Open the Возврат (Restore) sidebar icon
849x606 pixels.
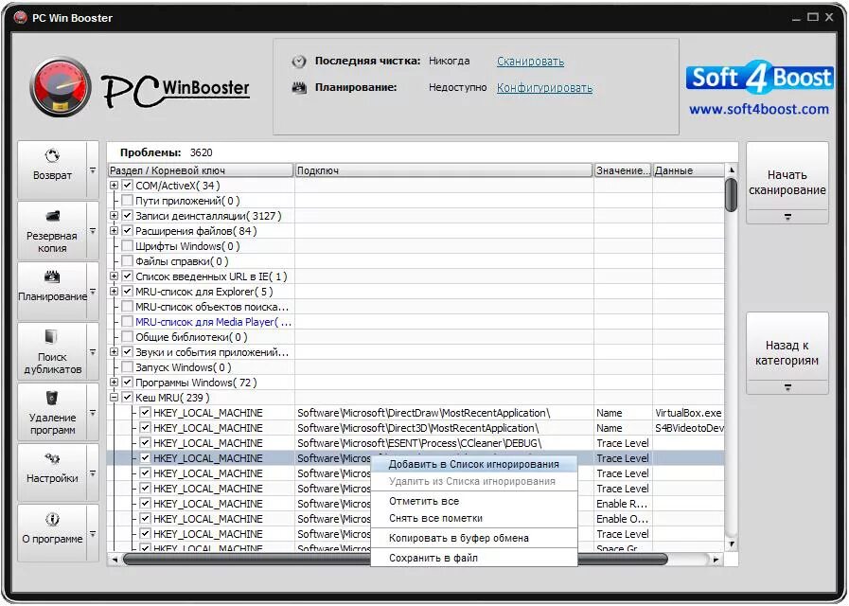(54, 164)
